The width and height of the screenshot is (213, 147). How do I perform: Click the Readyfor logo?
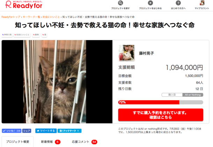click(x=24, y=5)
